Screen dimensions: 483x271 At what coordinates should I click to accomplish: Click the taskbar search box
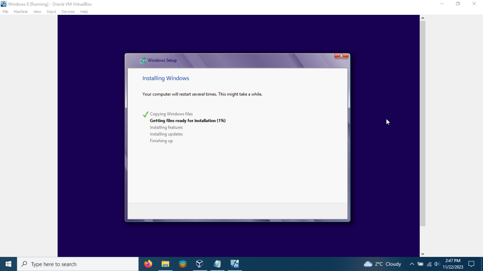click(78, 264)
